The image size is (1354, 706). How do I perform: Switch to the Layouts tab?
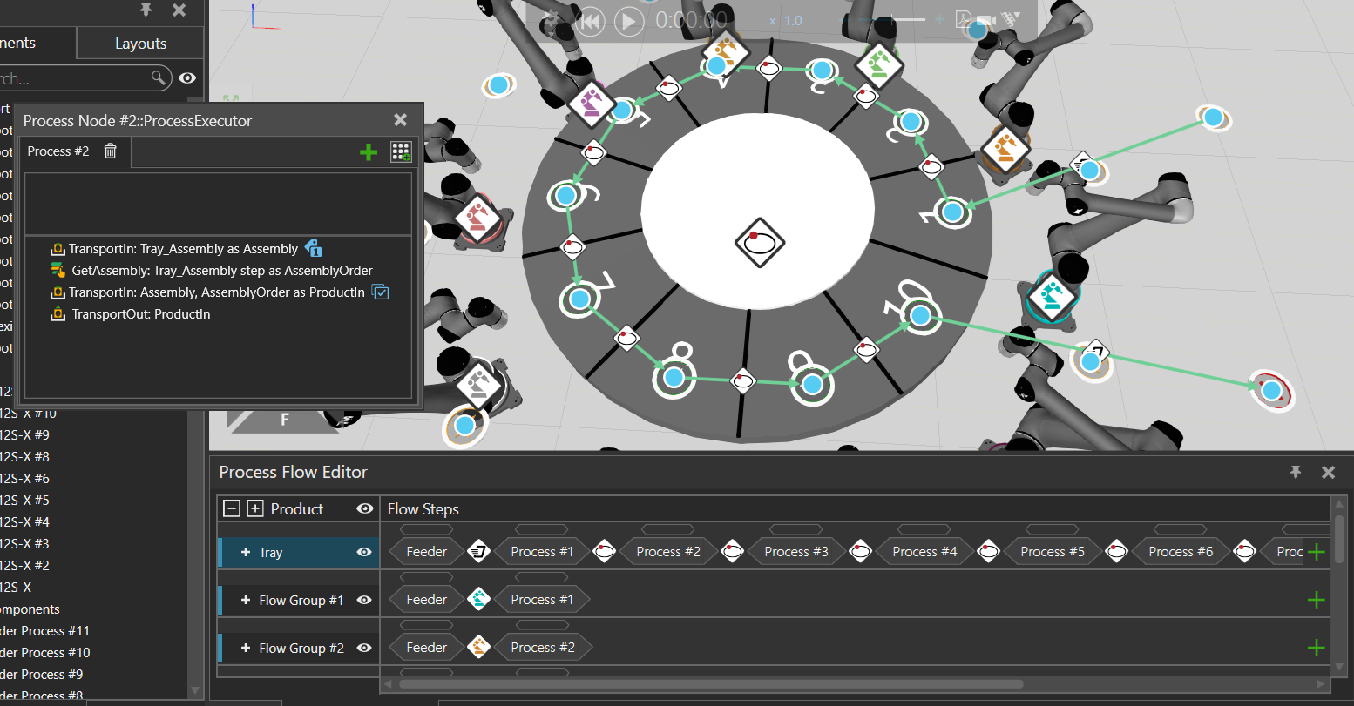[x=140, y=44]
